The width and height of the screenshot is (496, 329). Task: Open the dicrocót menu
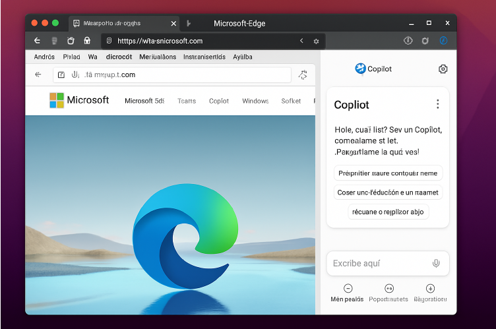(119, 57)
